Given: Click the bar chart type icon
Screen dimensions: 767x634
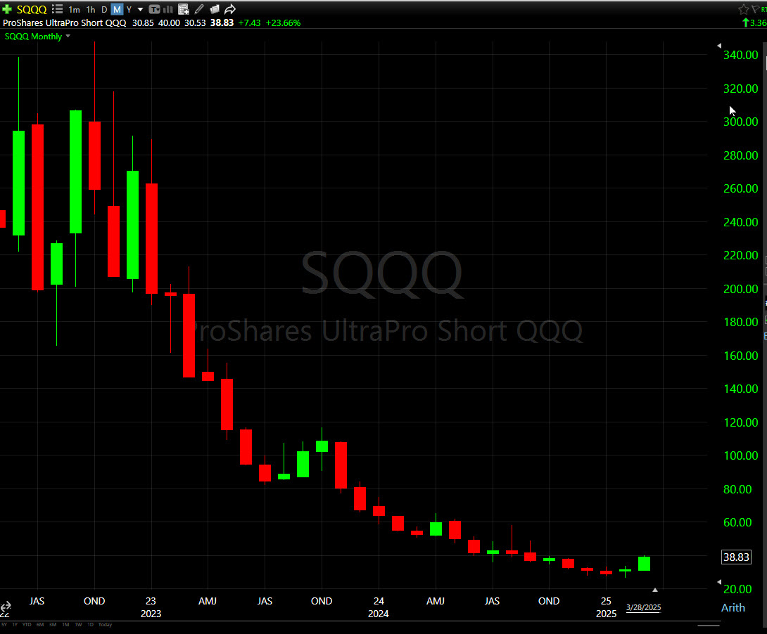Looking at the screenshot, I should tap(169, 10).
